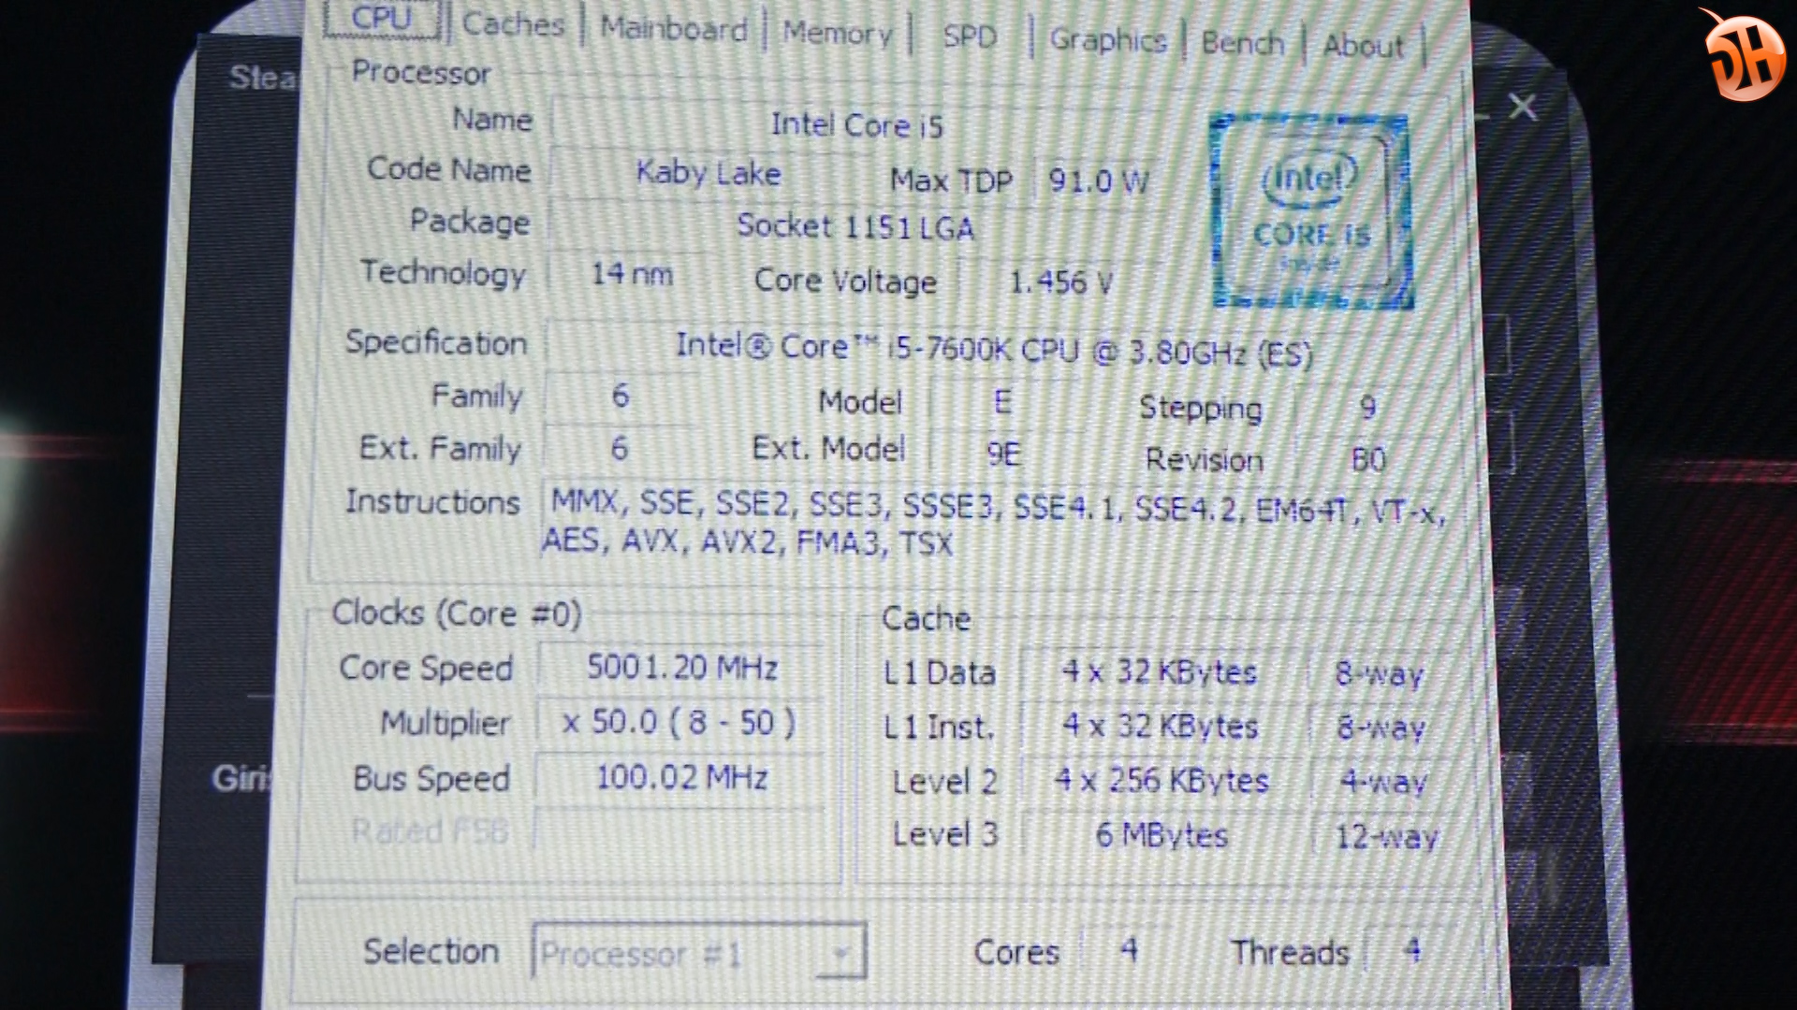Expand Processor #1 dropdown
Viewport: 1797px width, 1010px height.
point(838,942)
